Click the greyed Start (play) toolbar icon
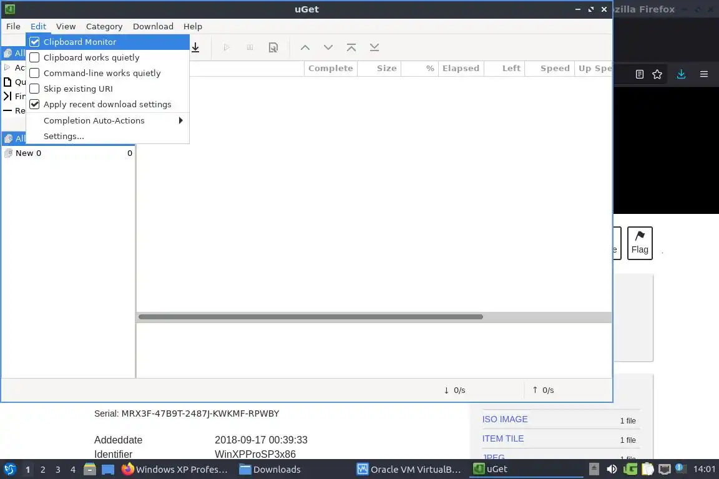The image size is (719, 479). pyautogui.click(x=227, y=47)
